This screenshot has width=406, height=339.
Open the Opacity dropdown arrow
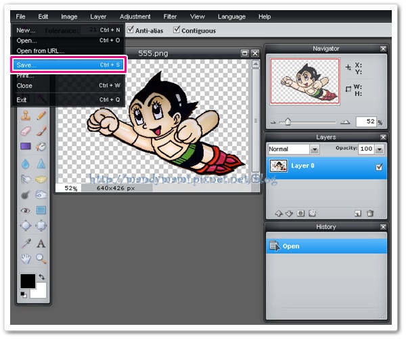click(380, 149)
